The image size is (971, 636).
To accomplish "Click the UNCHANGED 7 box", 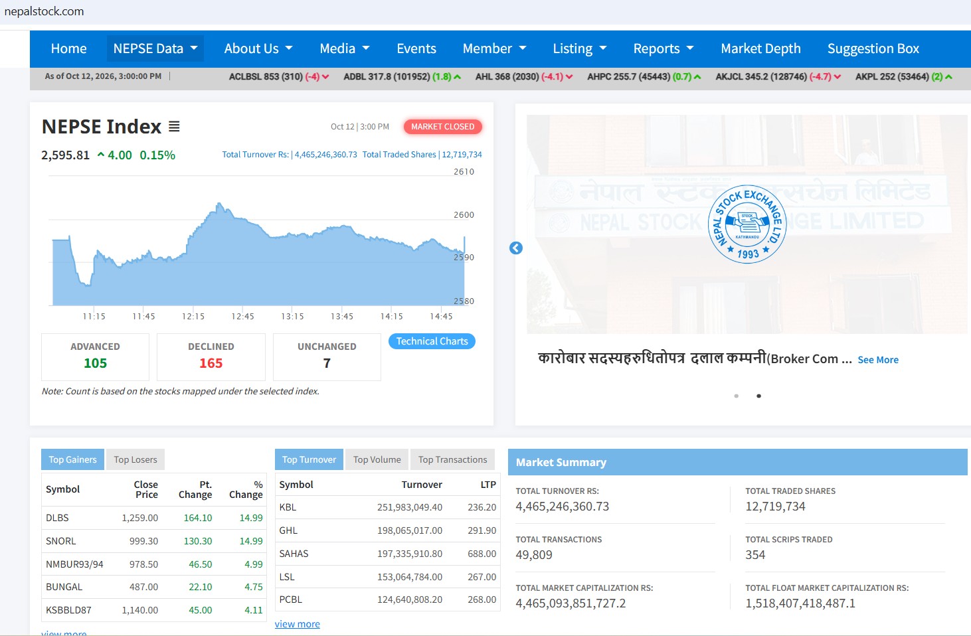I will pyautogui.click(x=327, y=357).
